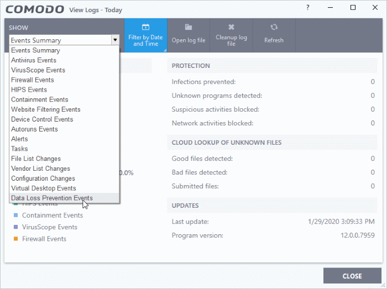This screenshot has width=387, height=289.
Task: Choose Autoruns Events option
Action: click(x=64, y=129)
